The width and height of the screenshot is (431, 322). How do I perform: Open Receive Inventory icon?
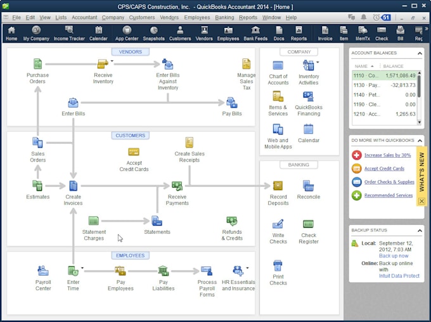(x=103, y=64)
